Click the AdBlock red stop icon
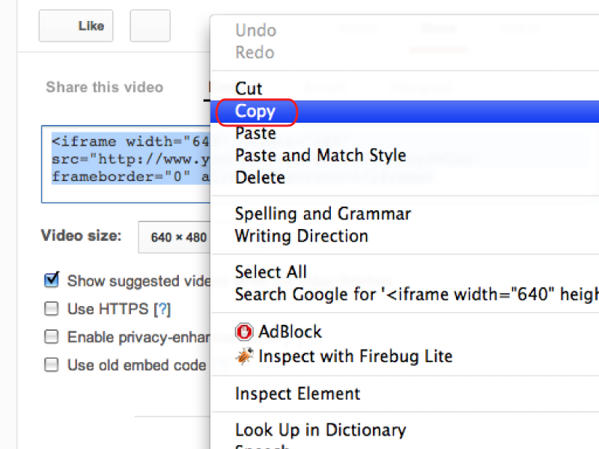This screenshot has width=599, height=449. 244,332
